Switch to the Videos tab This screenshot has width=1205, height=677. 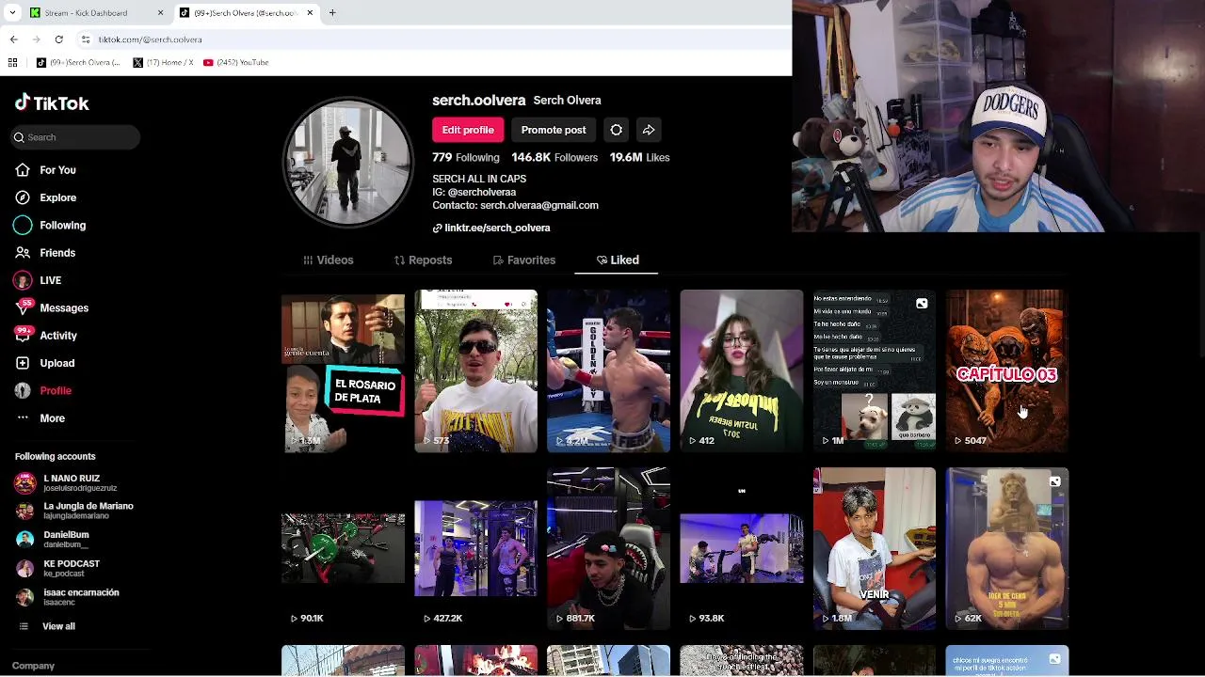click(328, 260)
